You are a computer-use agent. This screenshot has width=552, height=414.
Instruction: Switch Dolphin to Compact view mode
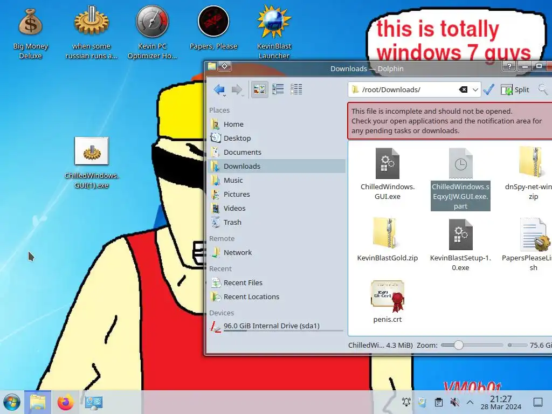pyautogui.click(x=278, y=89)
